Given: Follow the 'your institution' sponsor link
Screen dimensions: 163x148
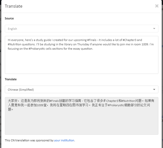Looking at the screenshot, I should 64,140.
